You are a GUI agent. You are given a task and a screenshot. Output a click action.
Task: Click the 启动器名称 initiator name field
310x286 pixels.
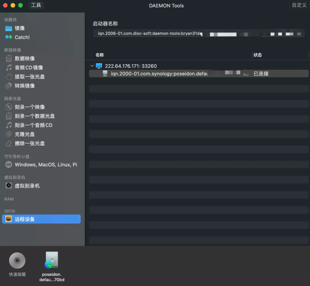point(199,33)
